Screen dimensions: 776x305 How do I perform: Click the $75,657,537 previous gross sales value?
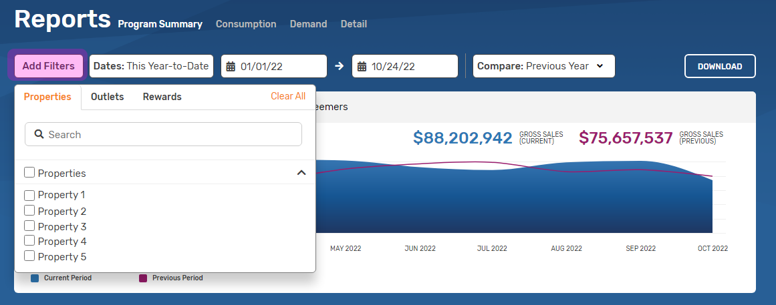pos(626,138)
